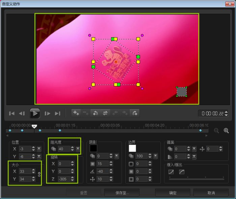This screenshot has width=236, height=199.
Task: Step to the next frame
Action: [x=48, y=113]
